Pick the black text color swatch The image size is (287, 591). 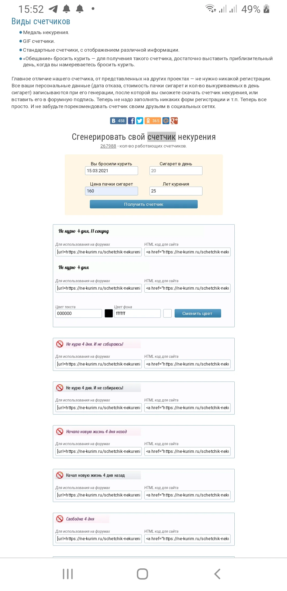pyautogui.click(x=109, y=313)
